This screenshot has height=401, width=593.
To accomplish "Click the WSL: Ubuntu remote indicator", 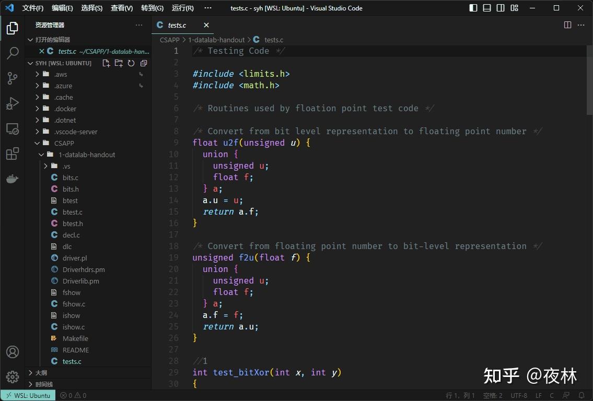I will (x=28, y=395).
